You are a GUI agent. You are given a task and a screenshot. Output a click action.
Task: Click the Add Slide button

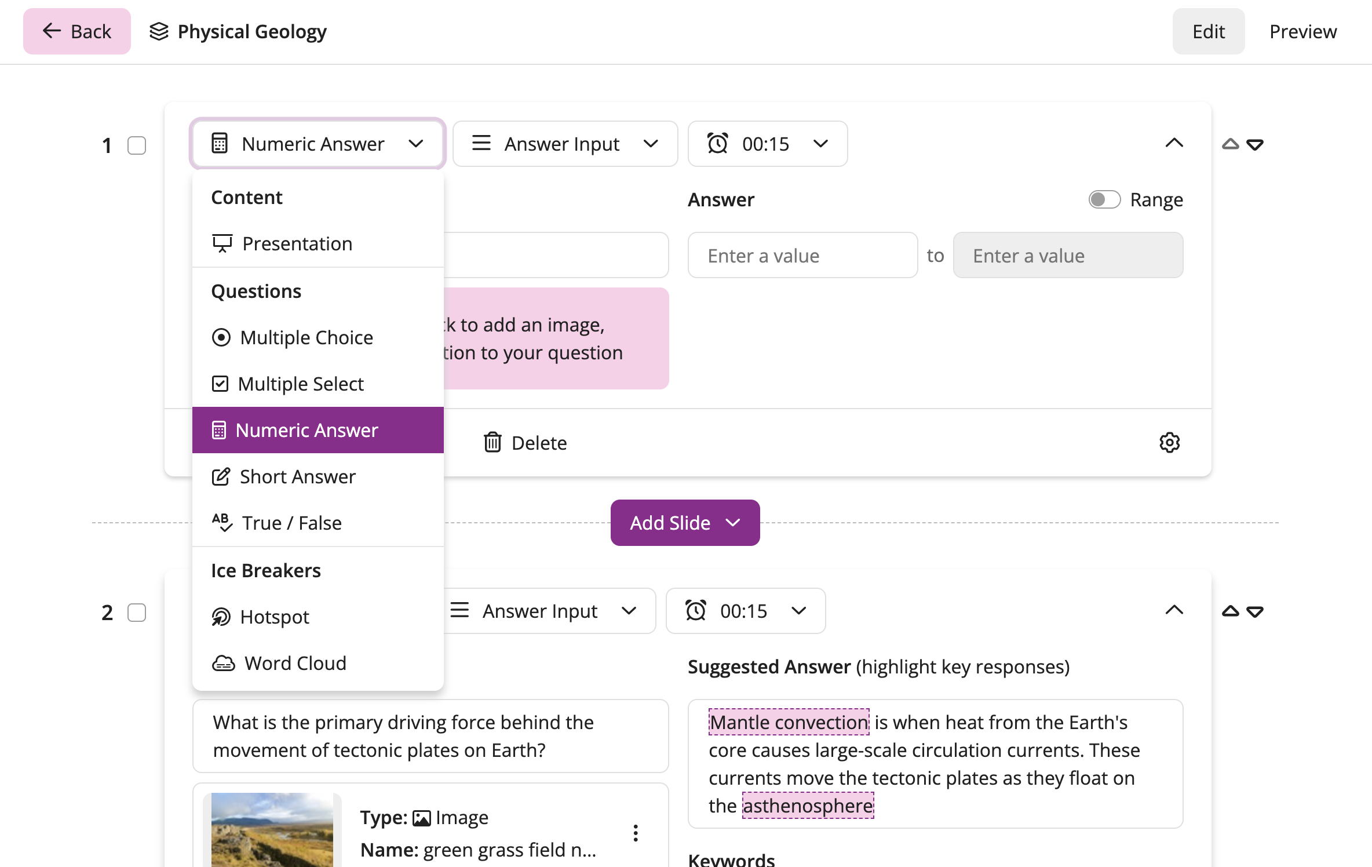685,522
